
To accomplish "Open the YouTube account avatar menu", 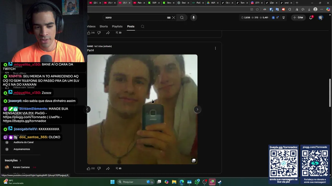I will coord(321,18).
